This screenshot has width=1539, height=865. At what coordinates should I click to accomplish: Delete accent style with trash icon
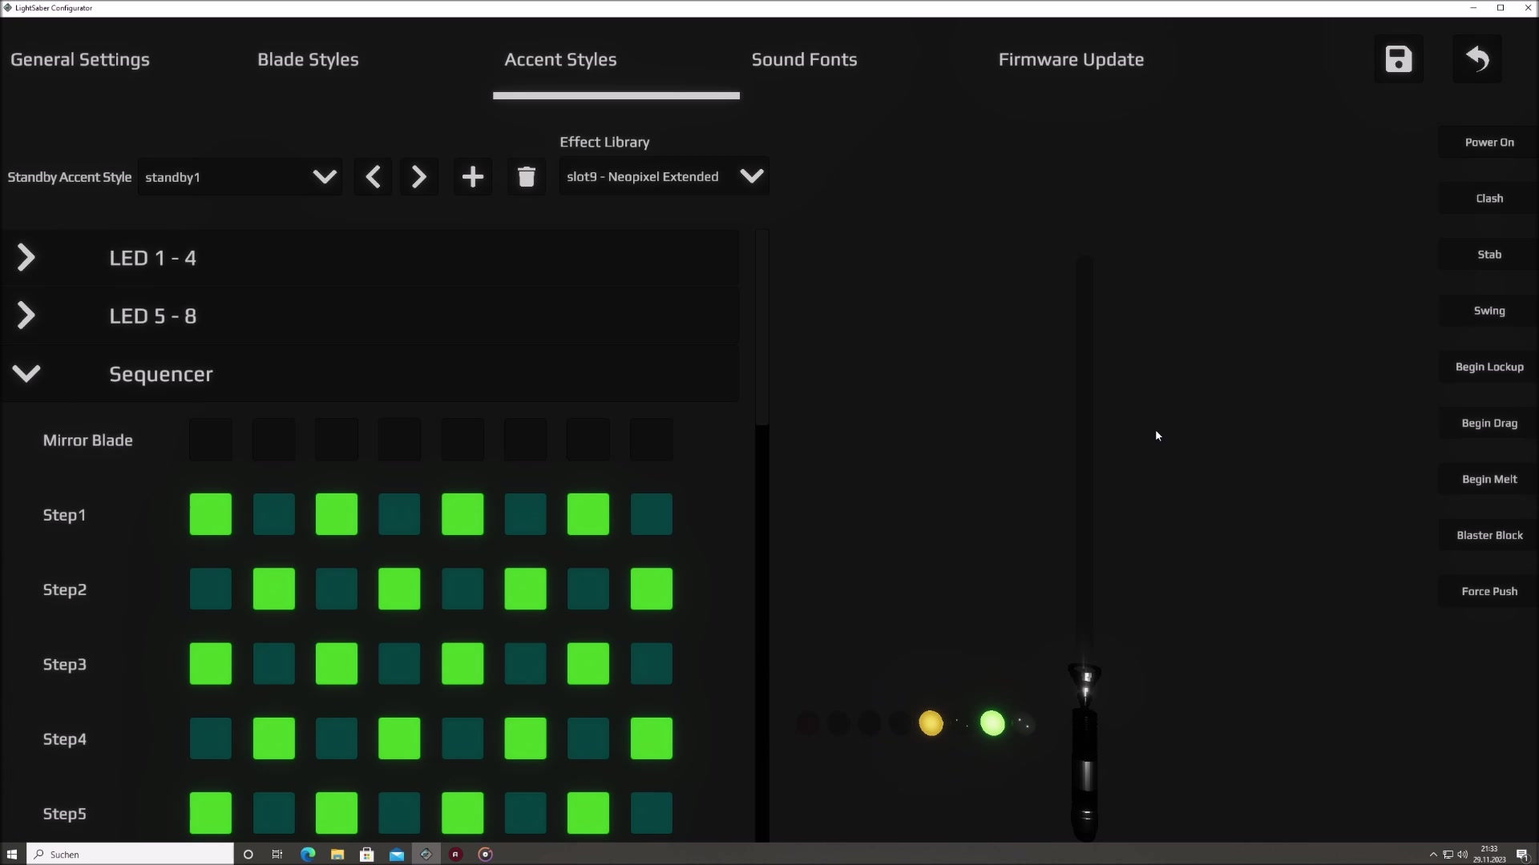click(527, 177)
